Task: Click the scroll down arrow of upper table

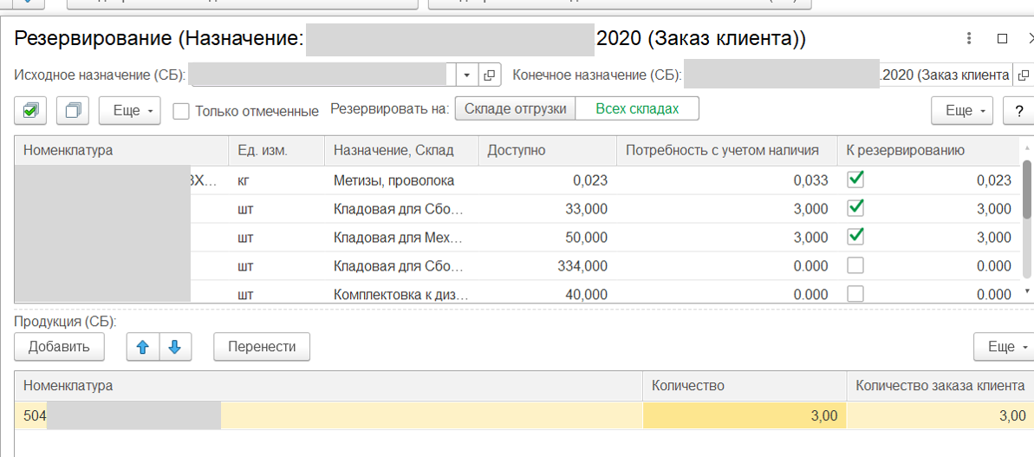Action: (1027, 291)
